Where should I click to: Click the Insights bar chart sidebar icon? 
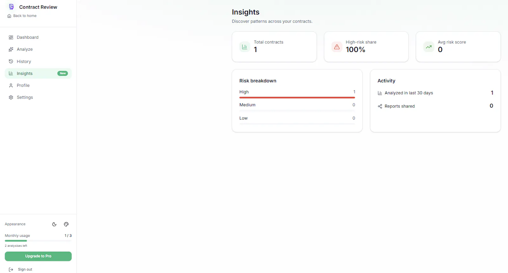[11, 73]
